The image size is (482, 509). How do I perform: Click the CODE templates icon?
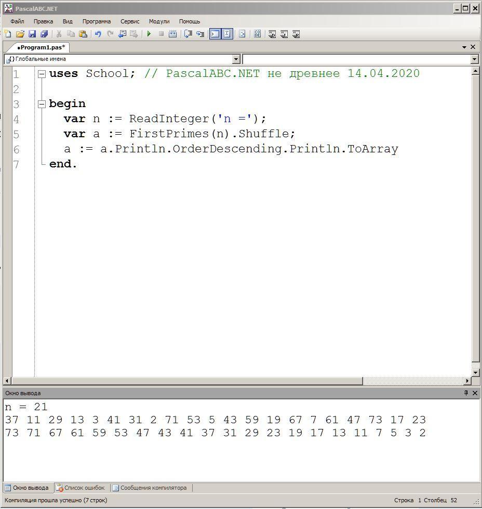(258, 34)
